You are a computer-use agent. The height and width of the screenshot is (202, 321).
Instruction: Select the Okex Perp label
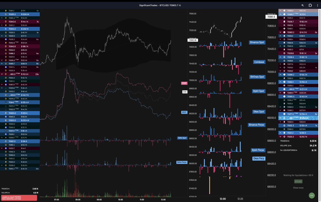259,159
